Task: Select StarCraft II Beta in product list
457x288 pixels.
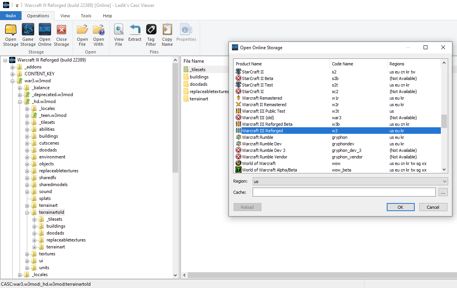Action: click(338, 78)
